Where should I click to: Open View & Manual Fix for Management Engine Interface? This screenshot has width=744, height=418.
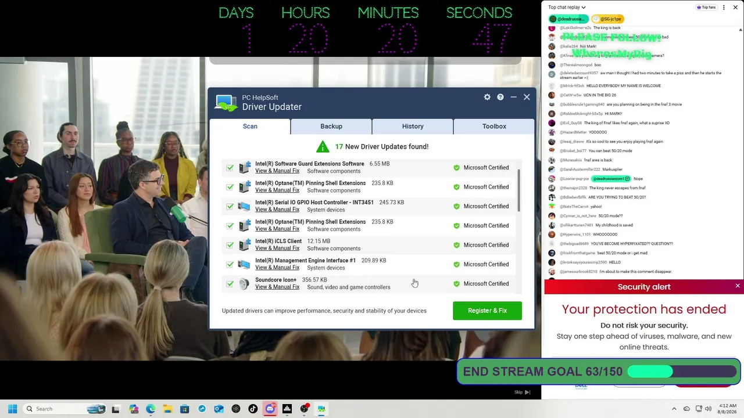(x=277, y=268)
